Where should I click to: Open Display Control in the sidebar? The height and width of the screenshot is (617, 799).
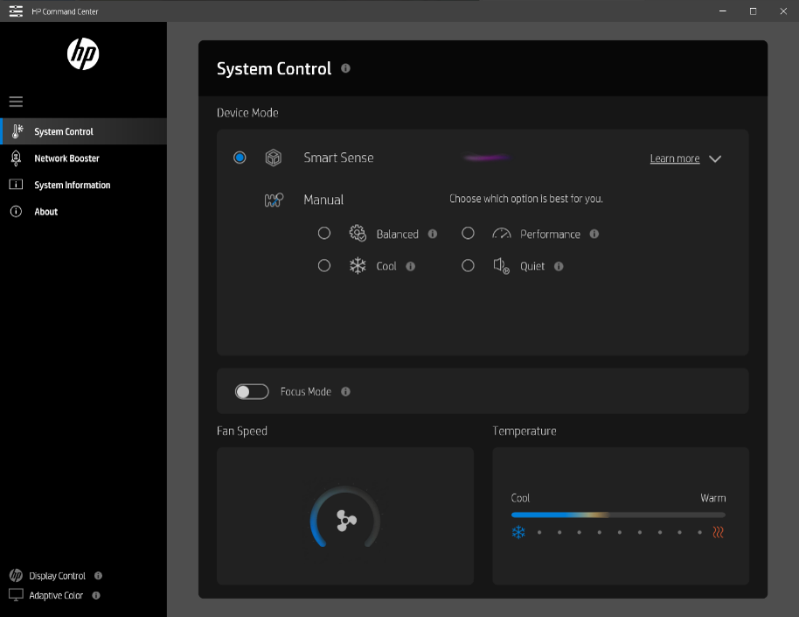point(57,576)
